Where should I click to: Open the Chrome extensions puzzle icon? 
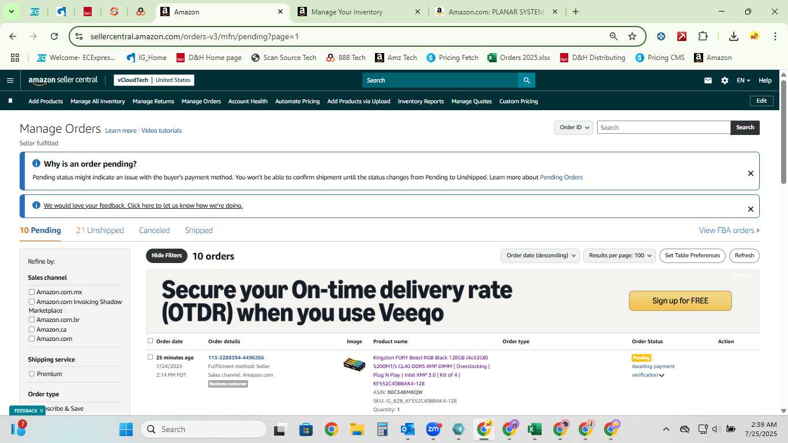pyautogui.click(x=703, y=36)
